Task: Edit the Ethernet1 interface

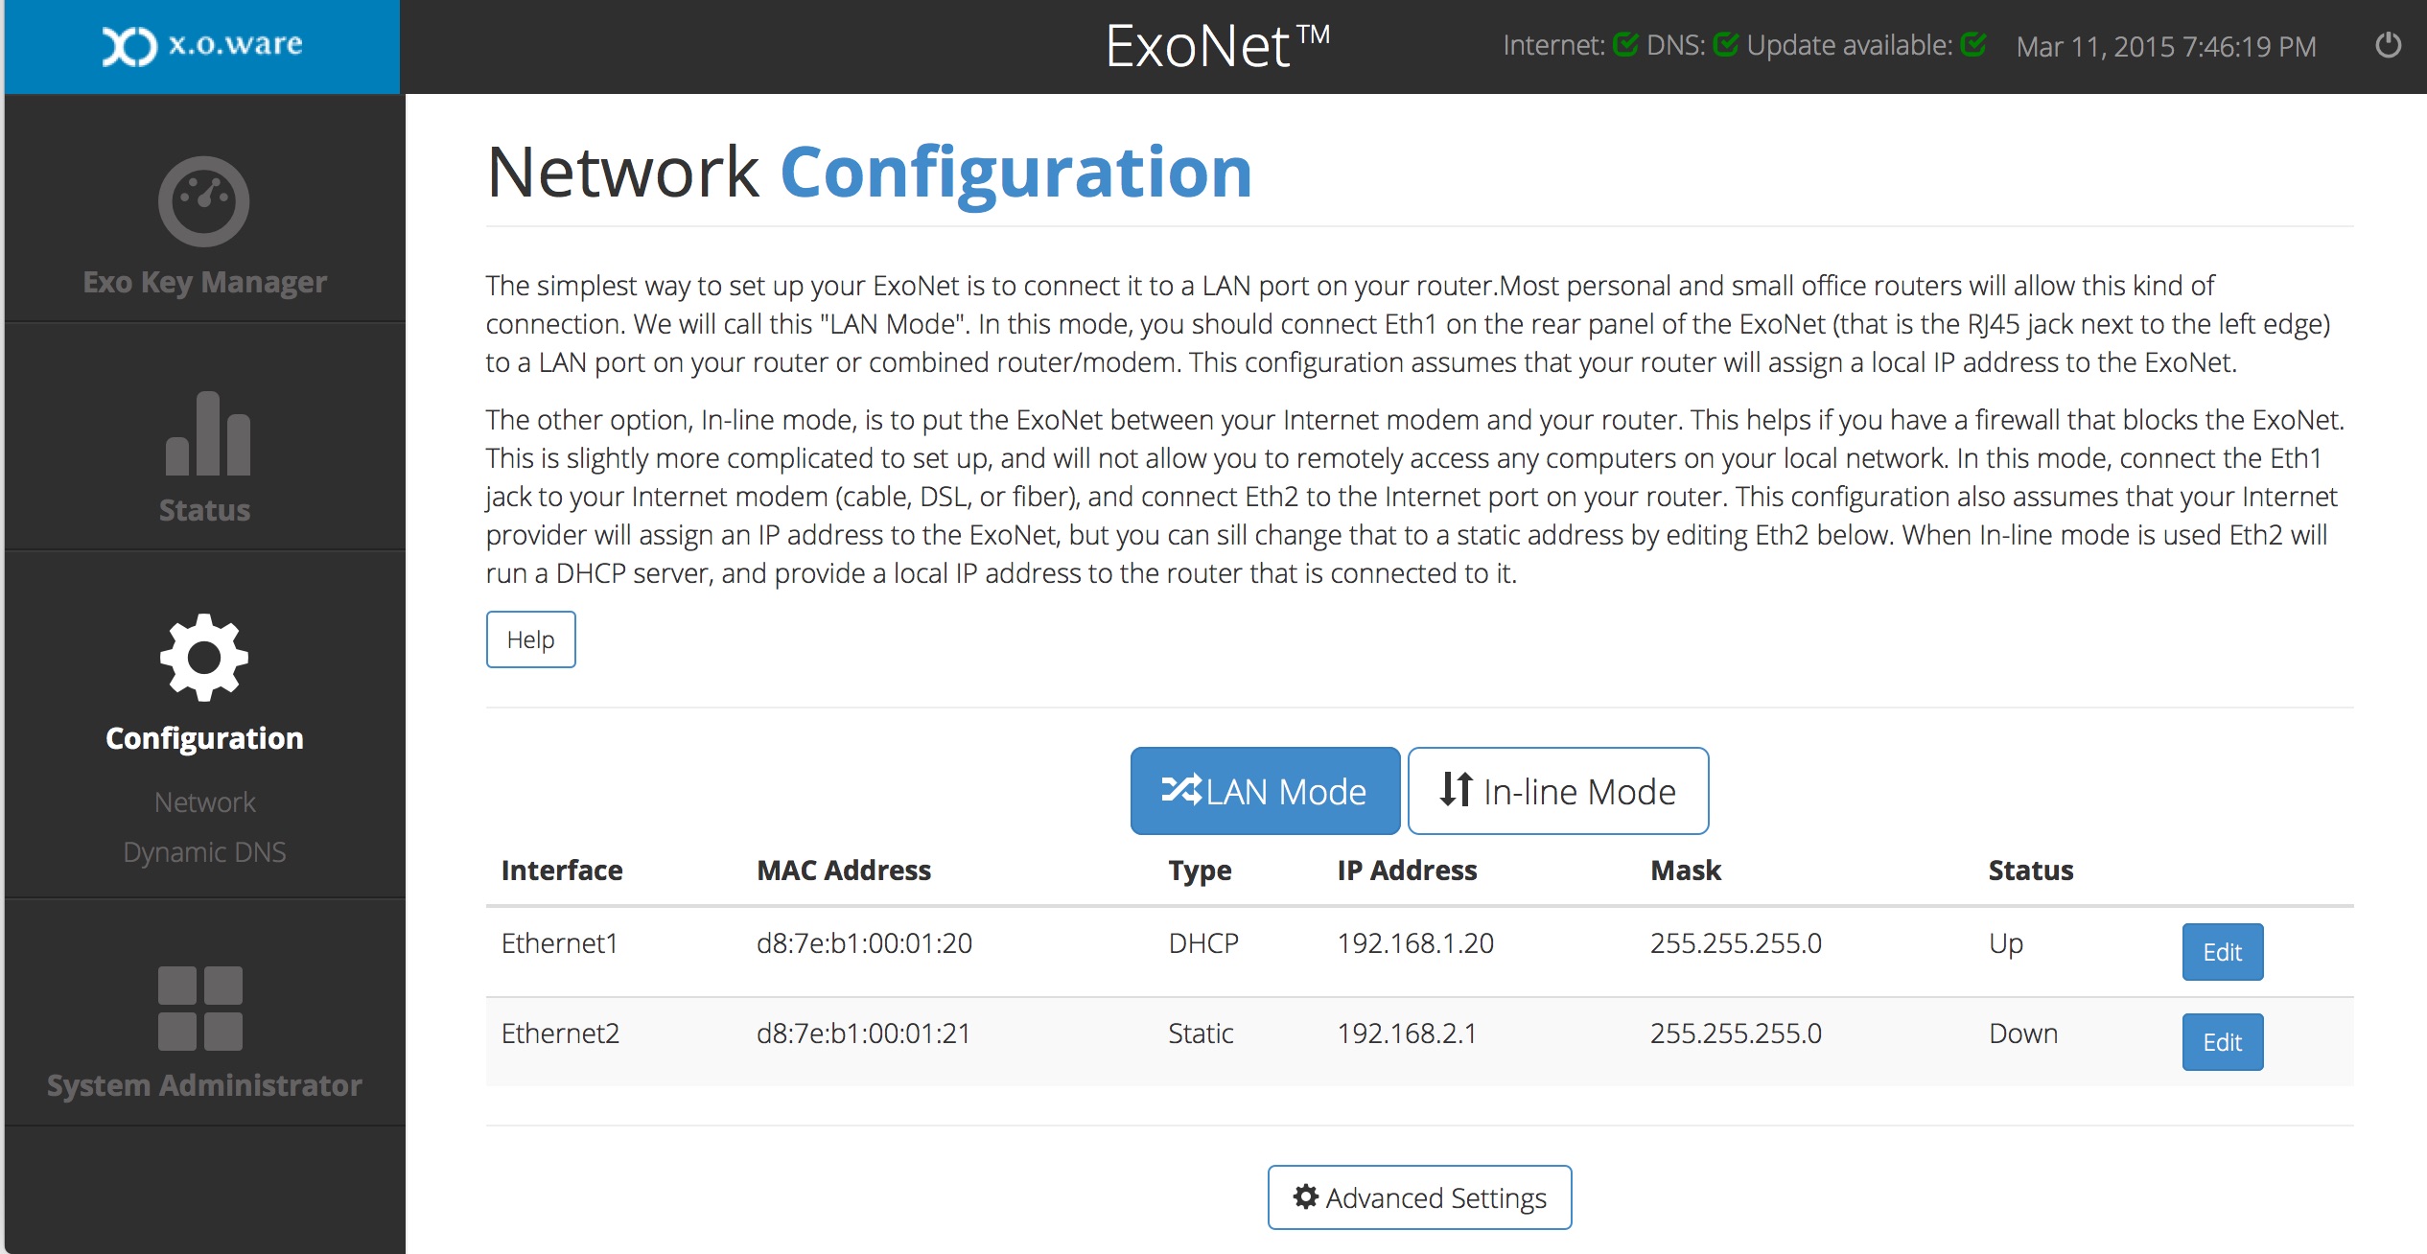Action: coord(2222,951)
